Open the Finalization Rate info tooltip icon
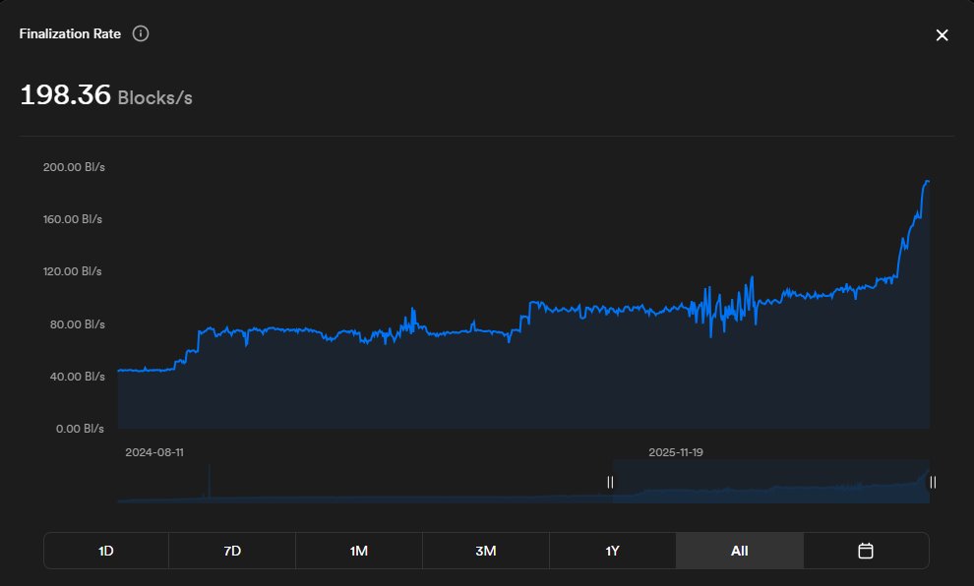The height and width of the screenshot is (586, 974). coord(141,33)
